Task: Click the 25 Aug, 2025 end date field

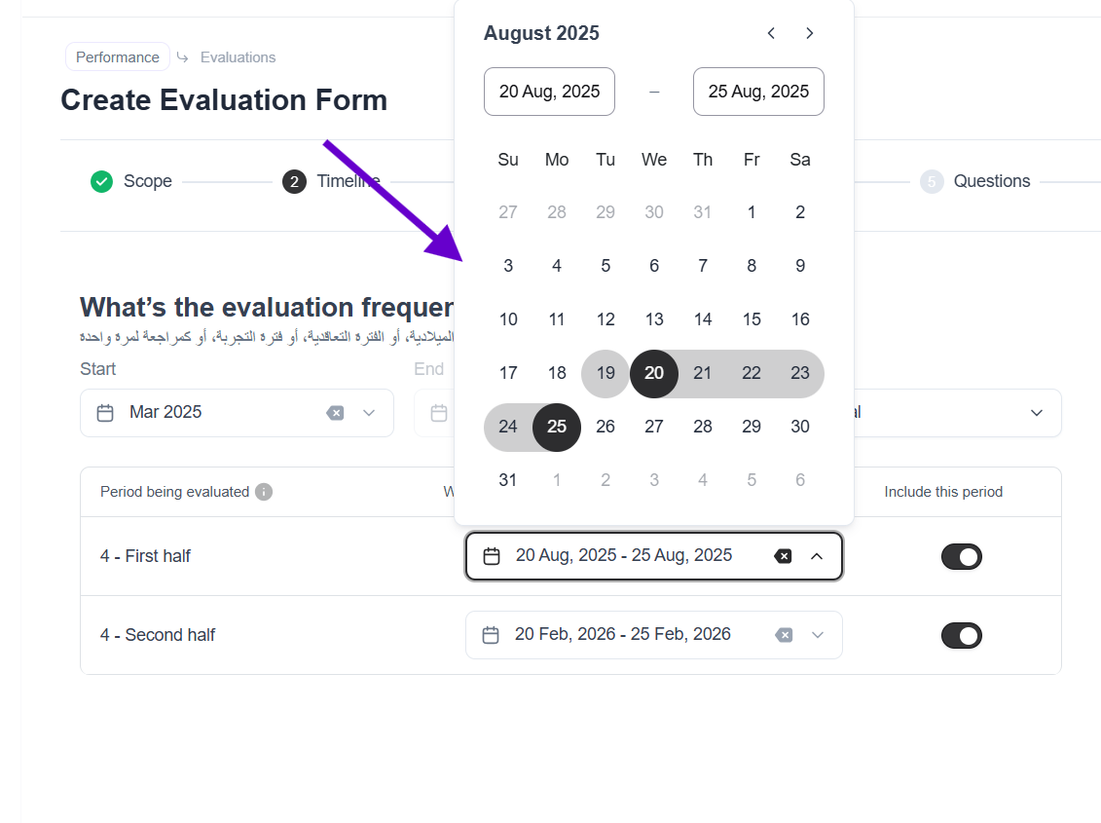Action: click(x=758, y=92)
